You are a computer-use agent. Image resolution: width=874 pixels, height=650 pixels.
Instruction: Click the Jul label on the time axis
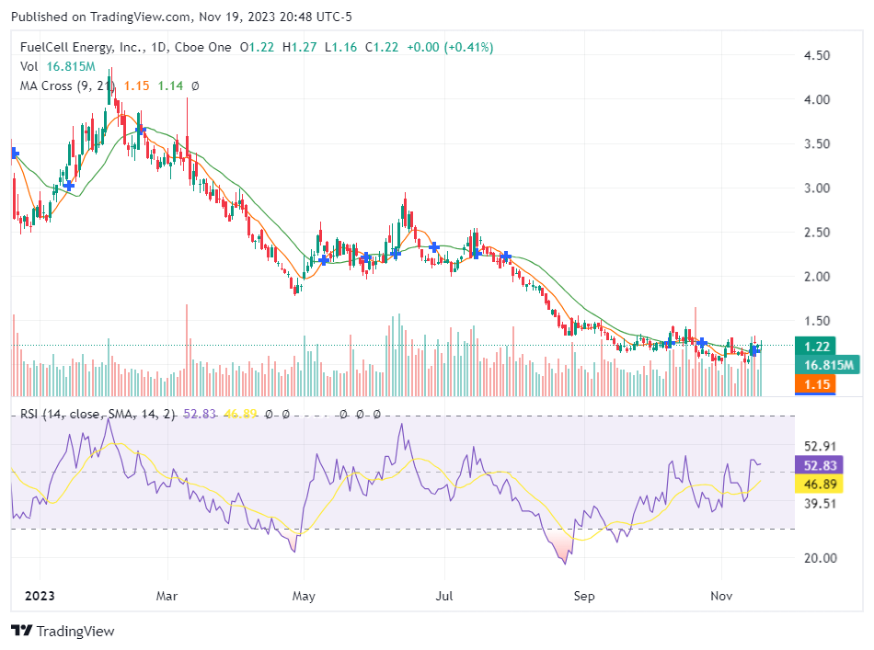click(444, 596)
